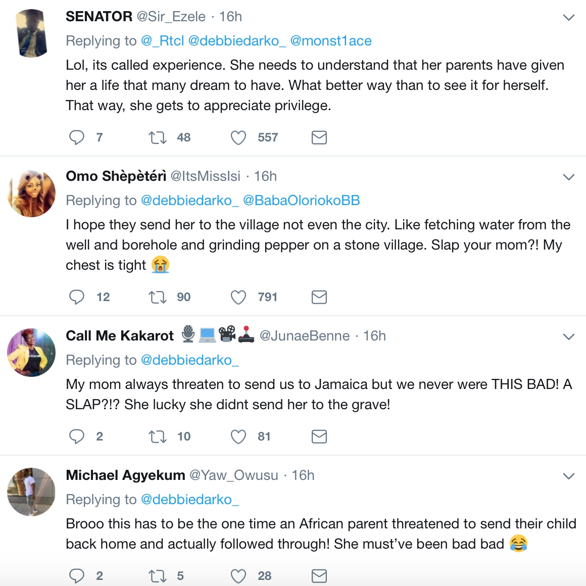Screen dimensions: 586x586
Task: Reply to SENATOR's tweet
Action: tap(77, 137)
